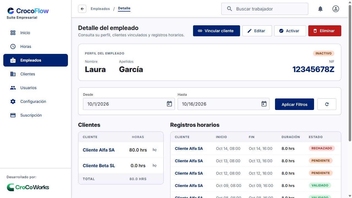The height and width of the screenshot is (198, 352).
Task: Select Empleados in the sidebar
Action: pos(35,60)
